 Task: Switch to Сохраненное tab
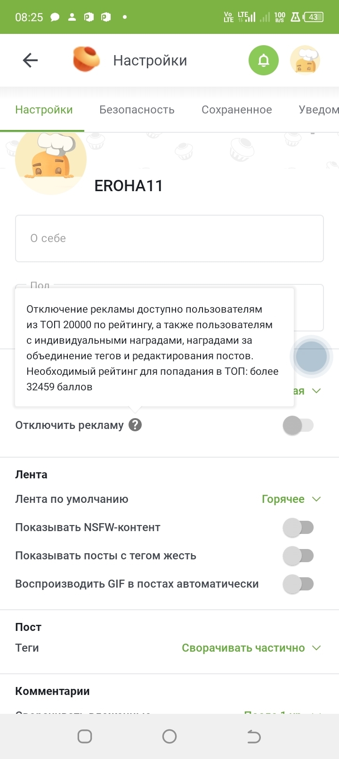237,110
